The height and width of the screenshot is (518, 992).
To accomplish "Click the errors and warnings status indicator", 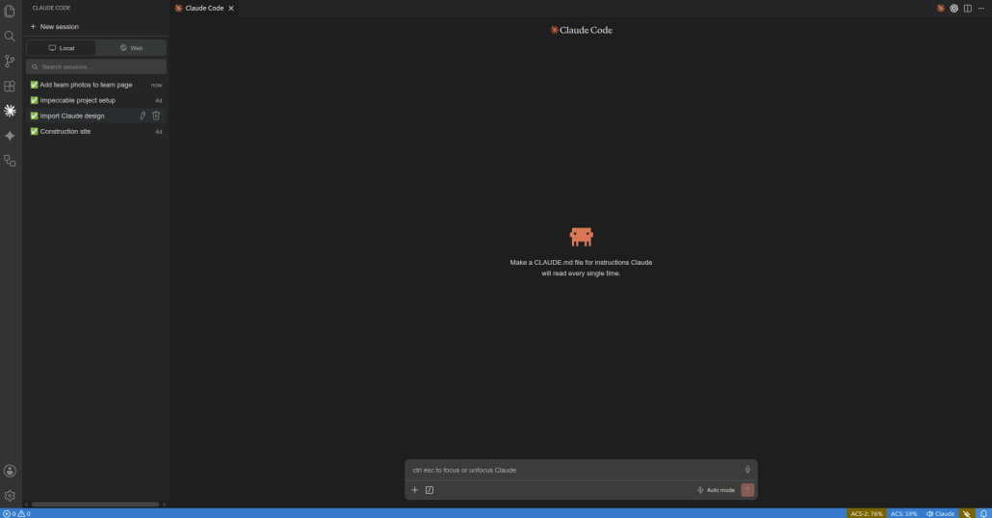I will [x=16, y=513].
